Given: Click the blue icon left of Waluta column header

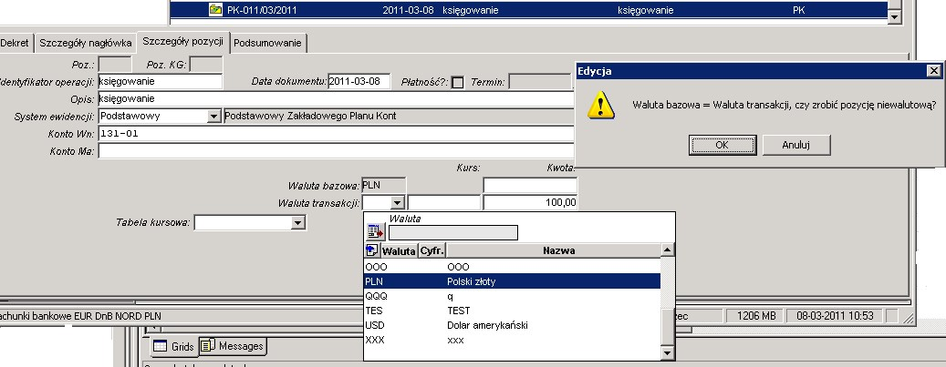Looking at the screenshot, I should (x=371, y=250).
